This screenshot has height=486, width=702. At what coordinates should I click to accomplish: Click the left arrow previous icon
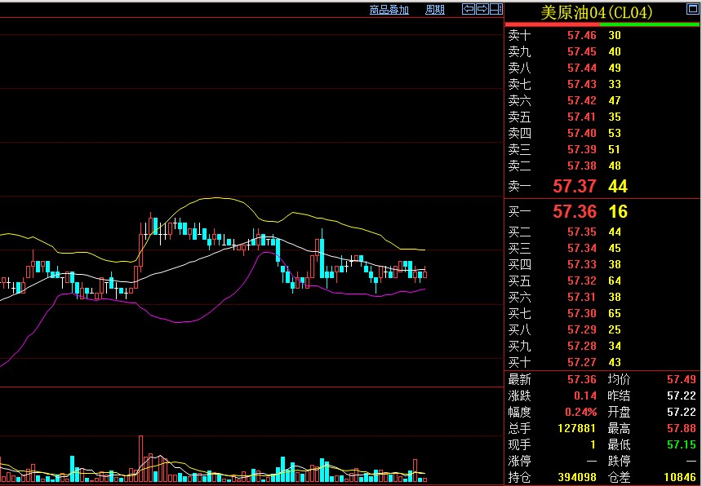[x=469, y=9]
